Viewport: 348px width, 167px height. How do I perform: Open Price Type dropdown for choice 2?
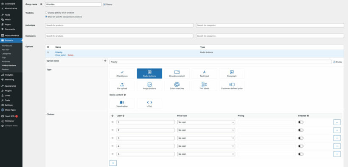point(206,130)
